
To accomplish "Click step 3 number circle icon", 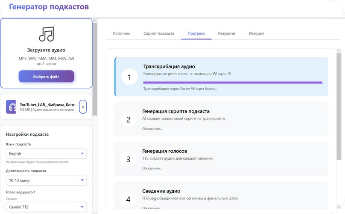I will point(128,159).
